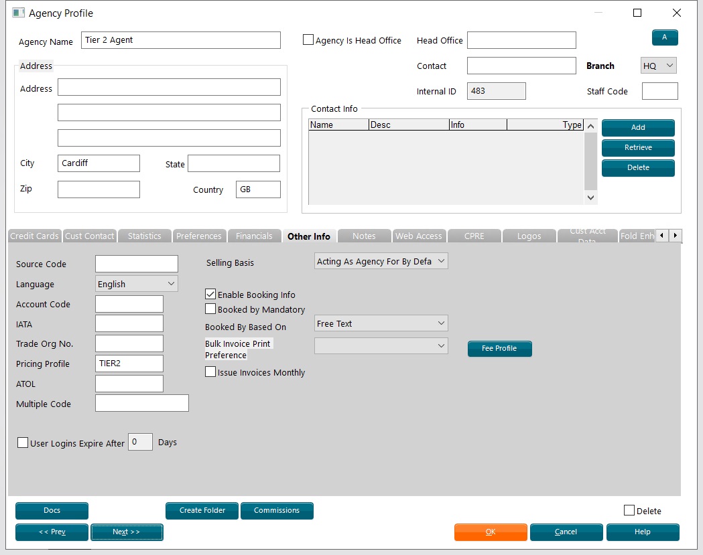Screen dimensions: 703x555
Task: Enable Booked by Mandatory option
Action: pyautogui.click(x=210, y=309)
